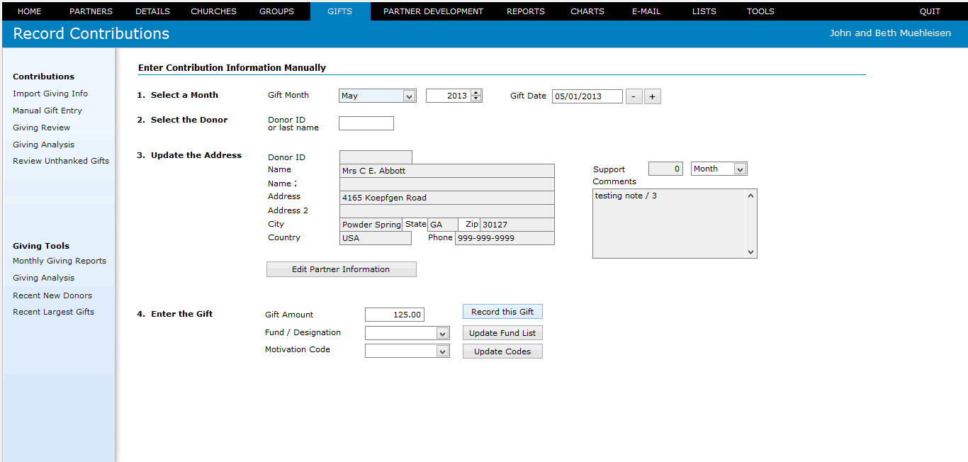
Task: Click Update Codes button
Action: (x=502, y=351)
